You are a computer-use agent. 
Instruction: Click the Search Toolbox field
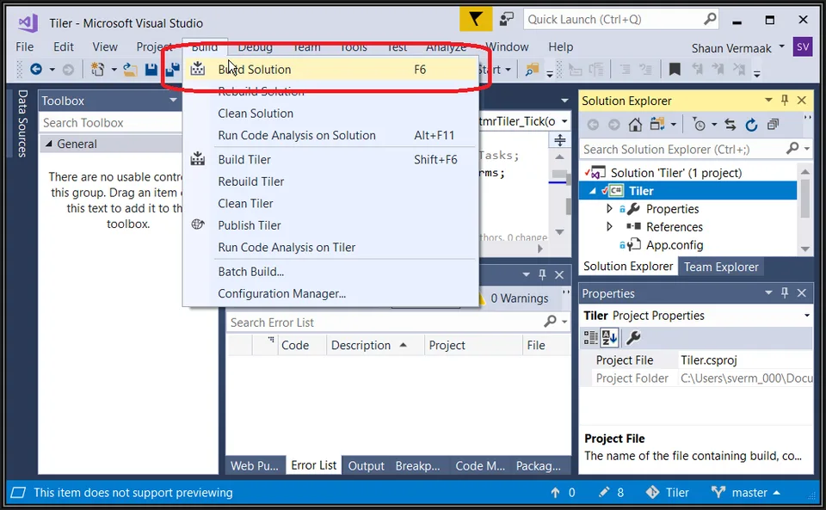(x=111, y=123)
